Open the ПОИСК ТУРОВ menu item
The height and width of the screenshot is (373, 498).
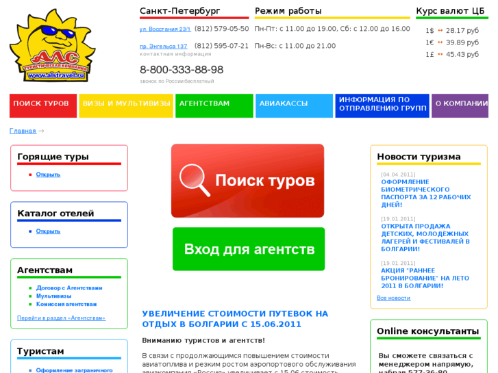43,105
